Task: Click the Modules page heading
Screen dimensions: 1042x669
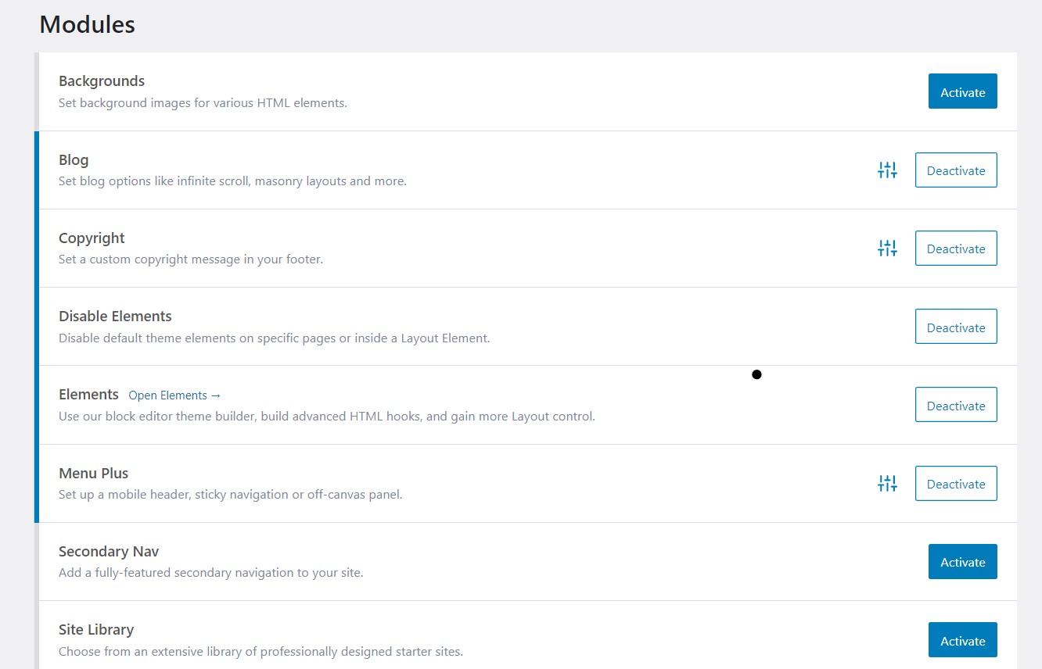Action: click(x=87, y=24)
